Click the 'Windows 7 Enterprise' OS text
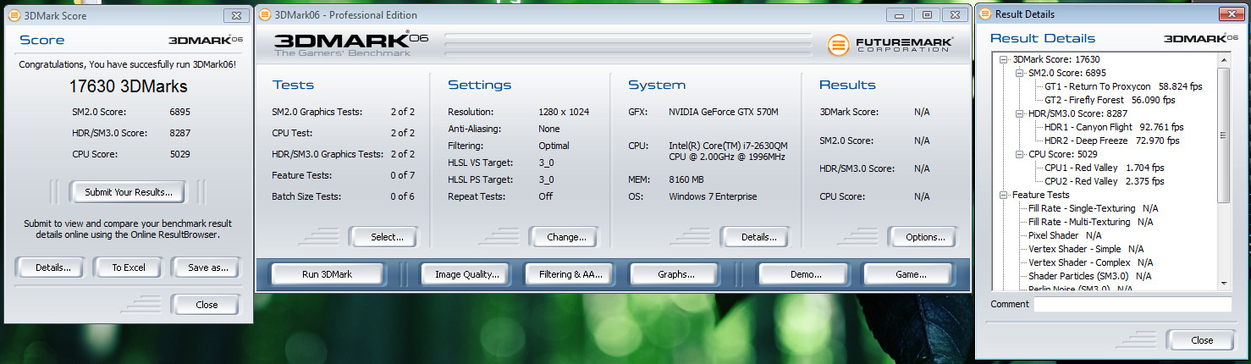Screen dimensions: 1251x364 click(x=713, y=196)
